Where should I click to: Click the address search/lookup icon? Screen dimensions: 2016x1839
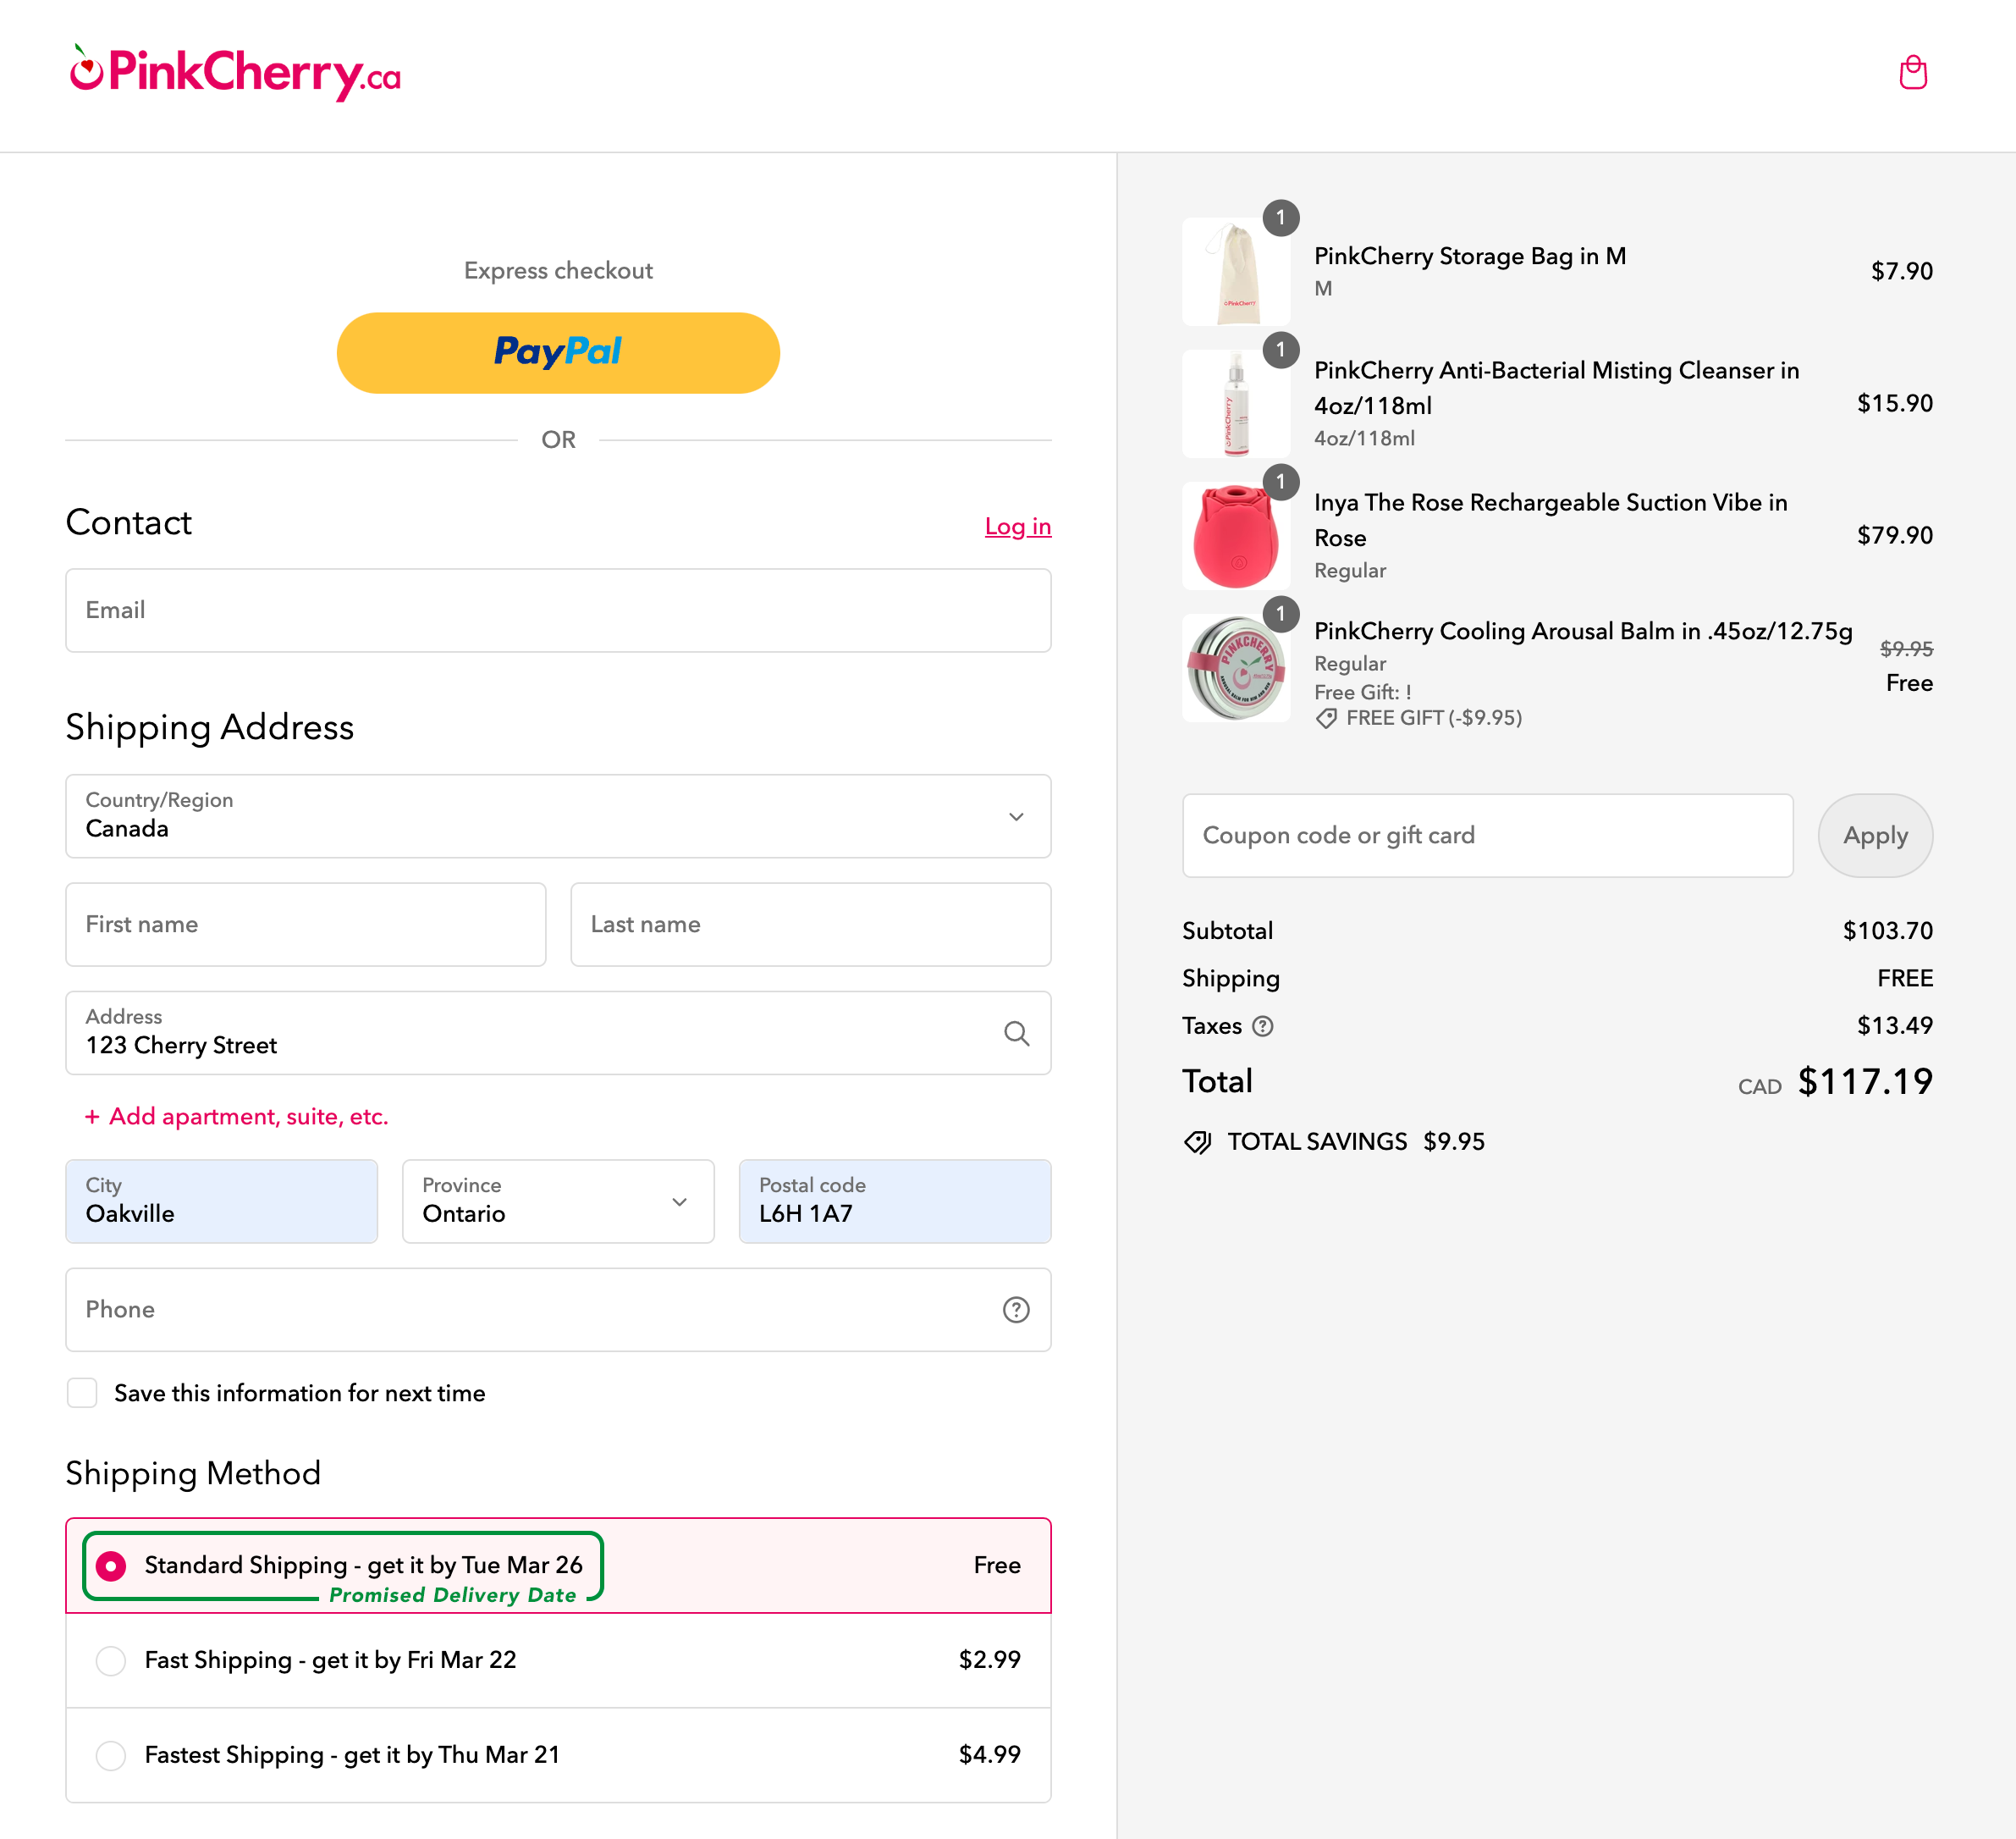[x=1015, y=1033]
